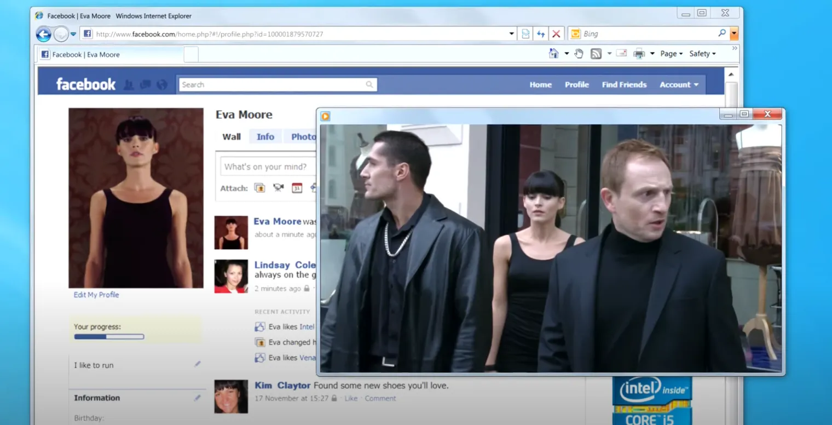Click the Compatibility View page icon
The width and height of the screenshot is (832, 425).
point(525,34)
